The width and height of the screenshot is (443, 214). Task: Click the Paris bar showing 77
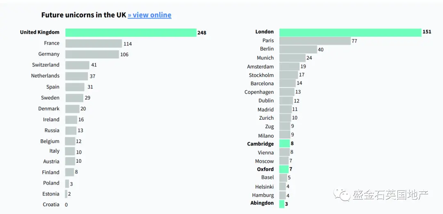(315, 41)
